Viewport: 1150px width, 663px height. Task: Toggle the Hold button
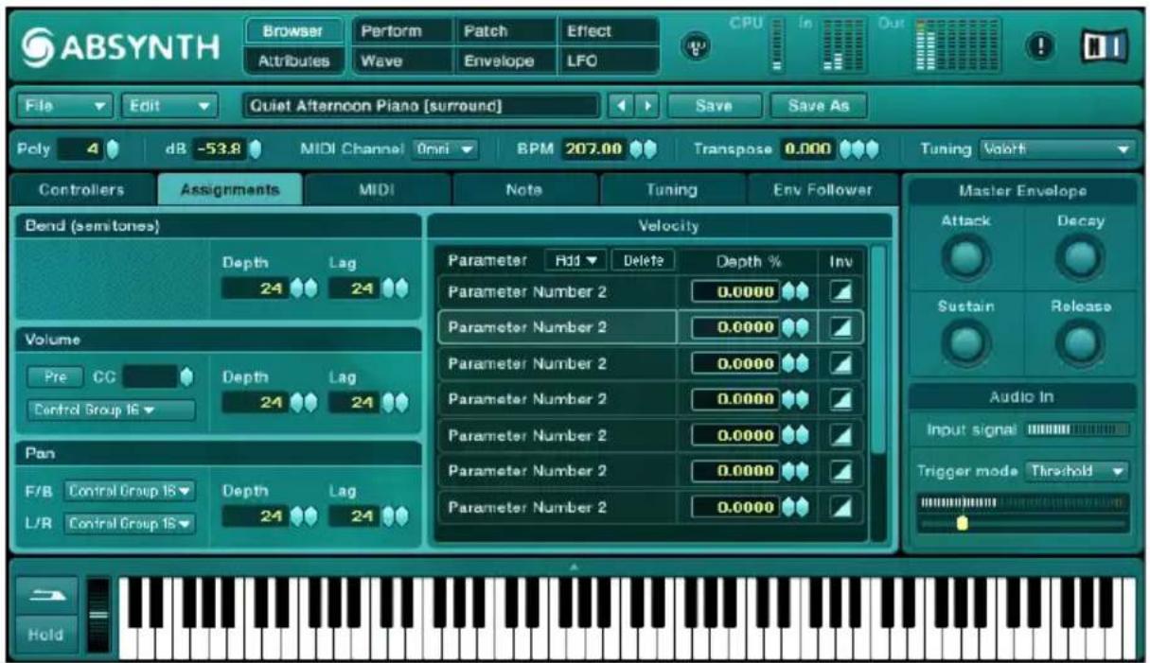click(x=44, y=635)
